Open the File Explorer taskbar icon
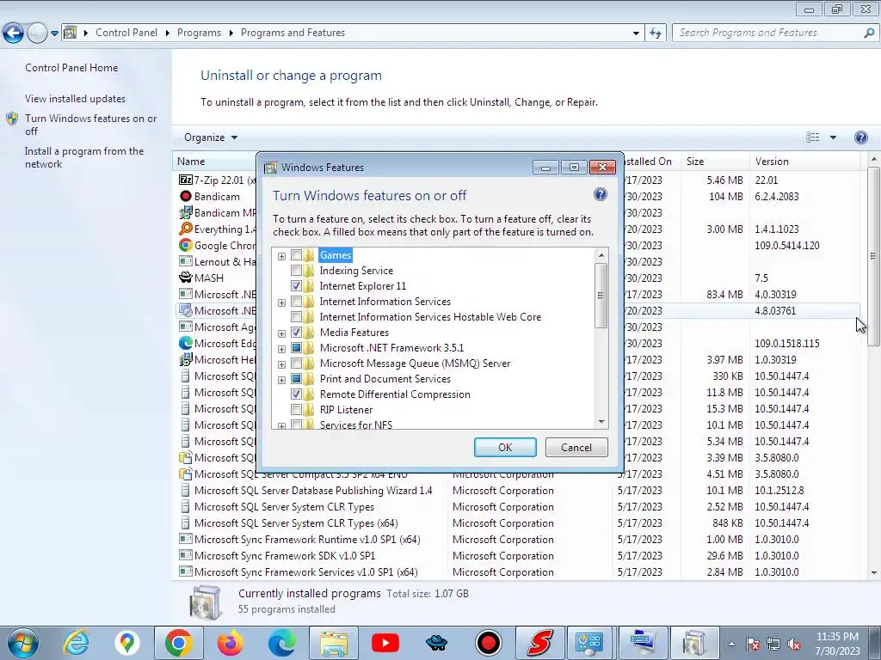 click(x=334, y=643)
